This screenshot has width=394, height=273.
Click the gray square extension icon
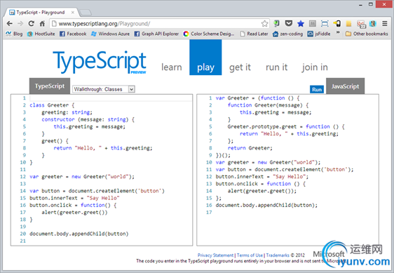click(313, 24)
